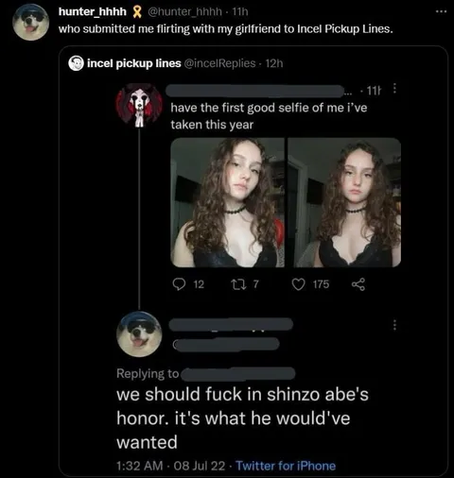
Task: Click the red-haired character profile picture
Action: tap(139, 106)
